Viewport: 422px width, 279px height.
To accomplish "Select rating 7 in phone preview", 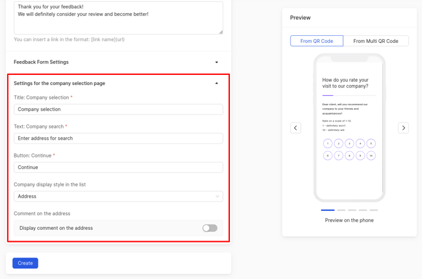I will click(x=338, y=156).
